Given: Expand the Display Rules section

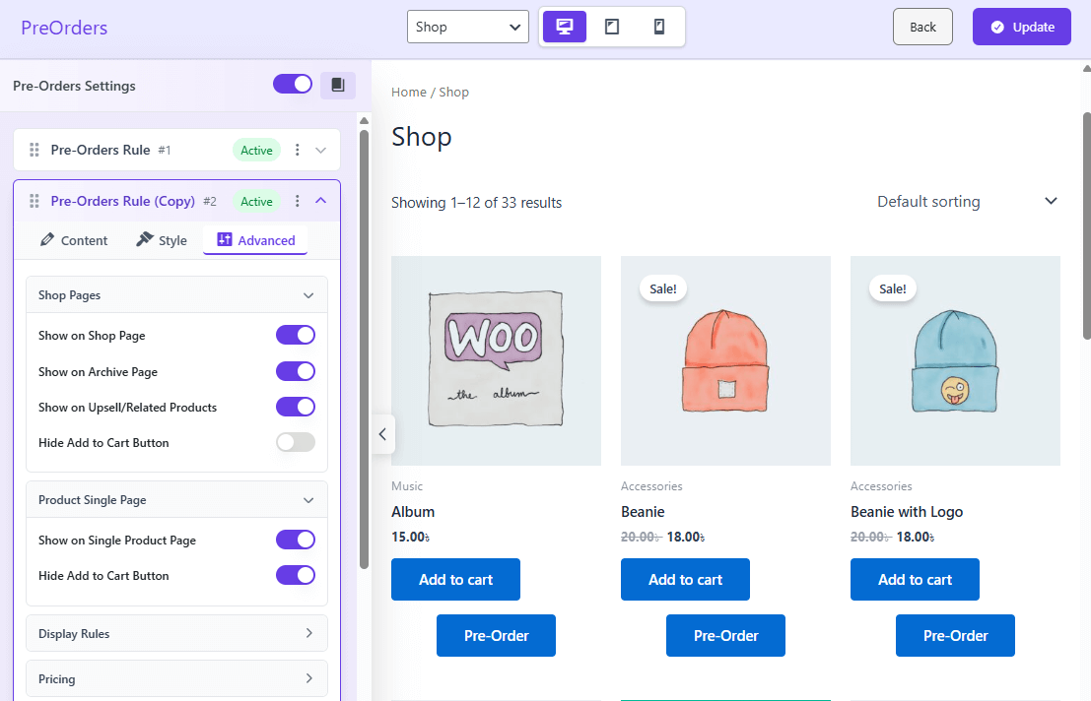Looking at the screenshot, I should pyautogui.click(x=176, y=634).
